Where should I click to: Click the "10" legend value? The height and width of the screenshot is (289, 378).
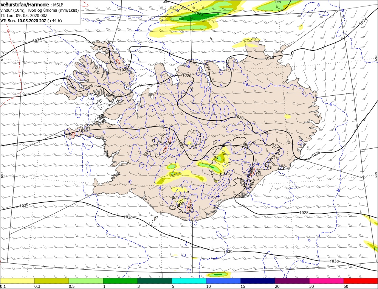209,286
